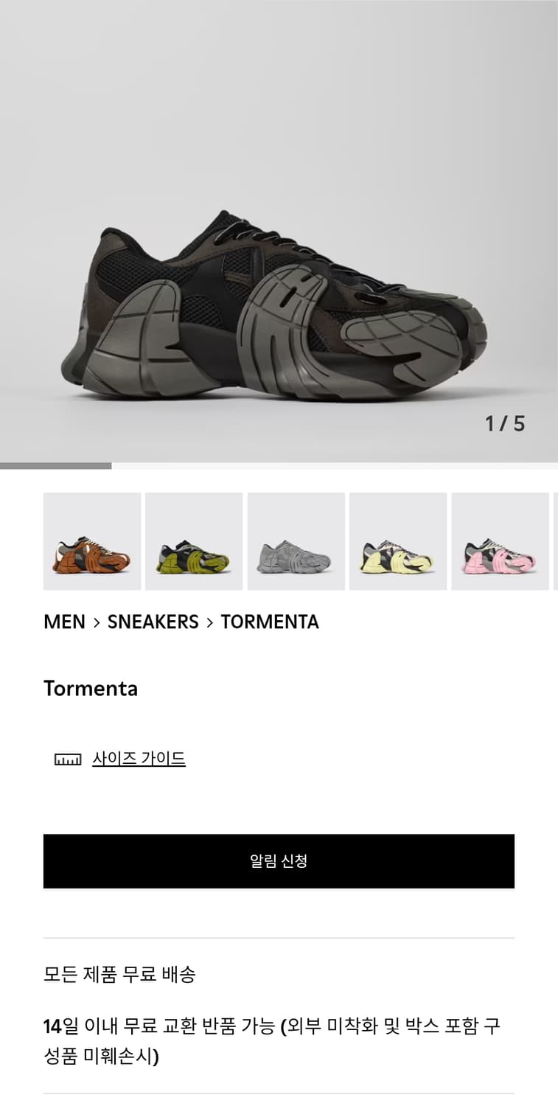Tap the partially visible sixth color thumbnail
The width and height of the screenshot is (558, 1106).
556,541
